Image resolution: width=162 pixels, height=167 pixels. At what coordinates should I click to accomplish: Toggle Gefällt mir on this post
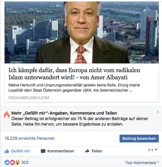(x=17, y=151)
